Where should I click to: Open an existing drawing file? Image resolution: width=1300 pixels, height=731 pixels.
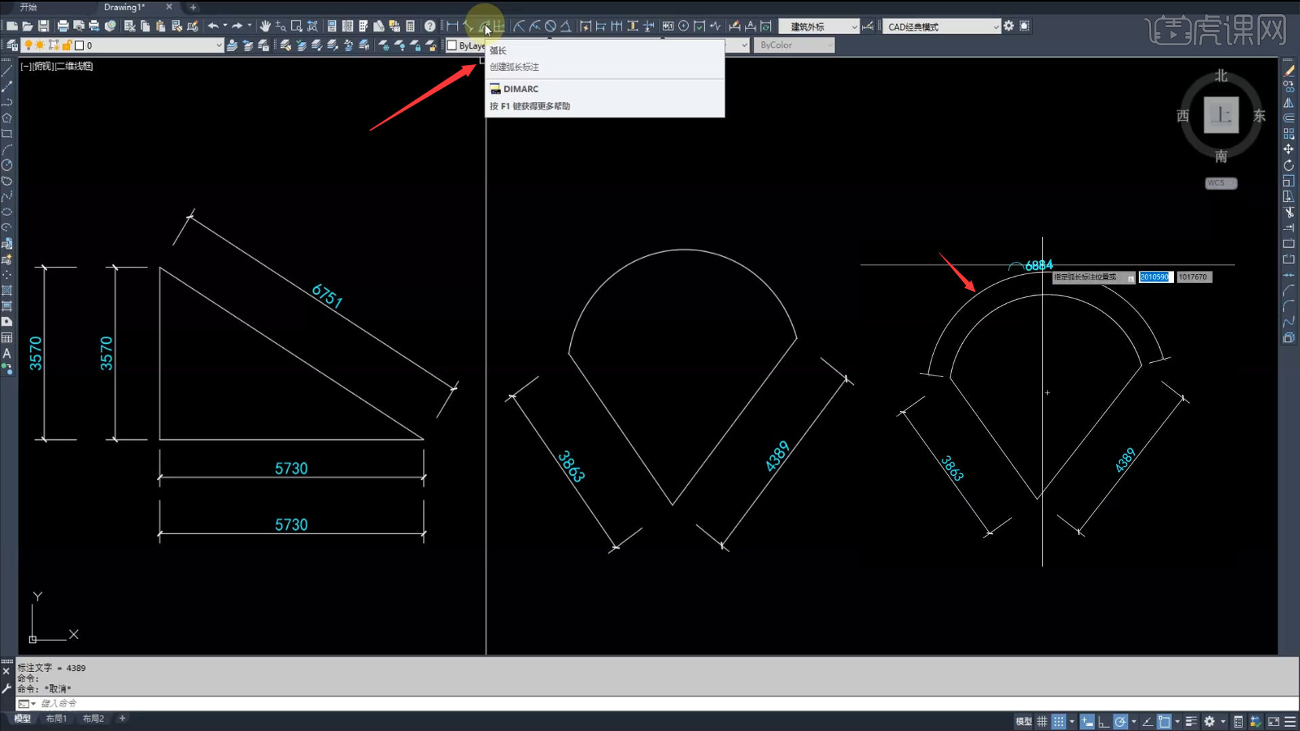tap(28, 26)
